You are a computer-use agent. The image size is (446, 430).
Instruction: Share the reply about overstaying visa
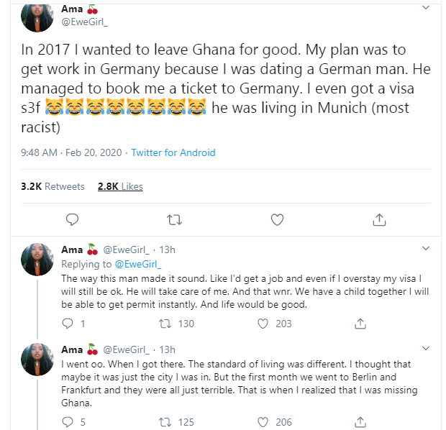pos(360,324)
